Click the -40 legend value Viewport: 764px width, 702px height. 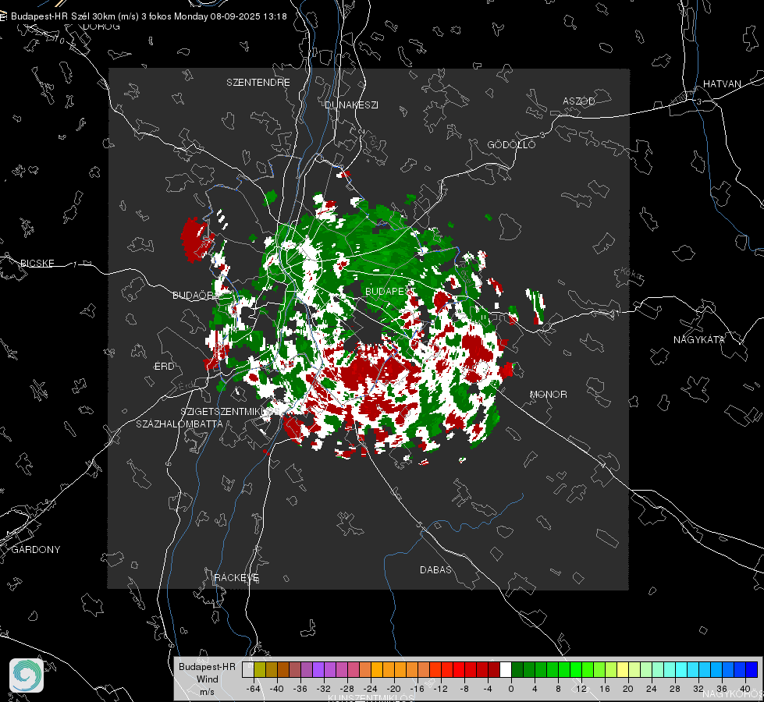coord(276,689)
